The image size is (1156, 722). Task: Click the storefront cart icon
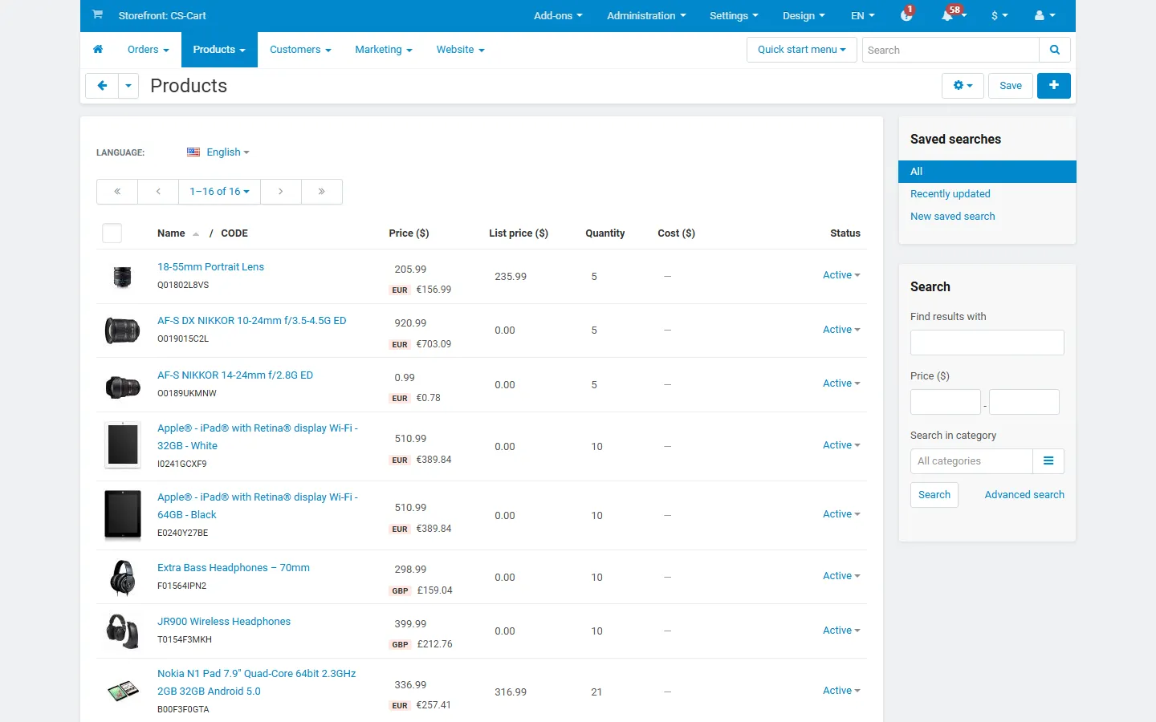pos(97,14)
